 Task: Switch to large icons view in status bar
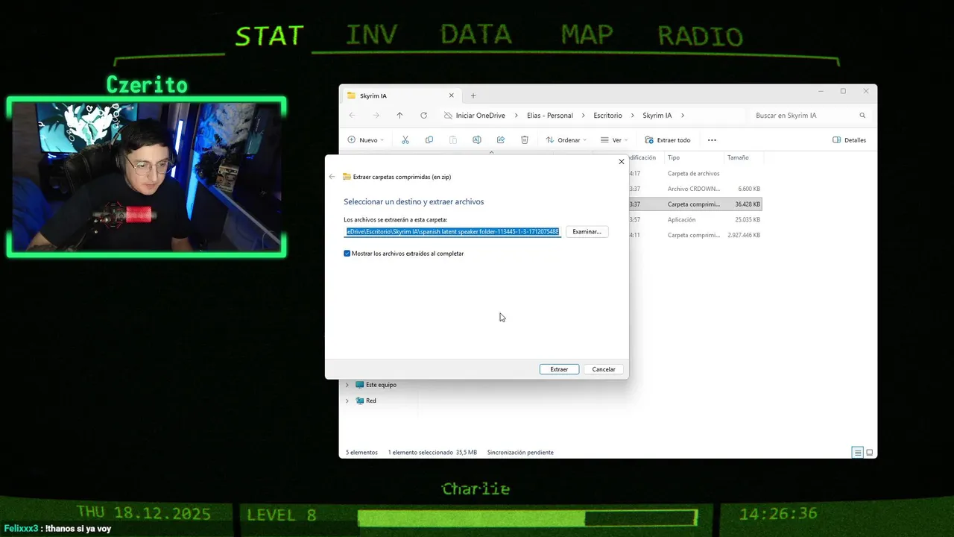869,453
